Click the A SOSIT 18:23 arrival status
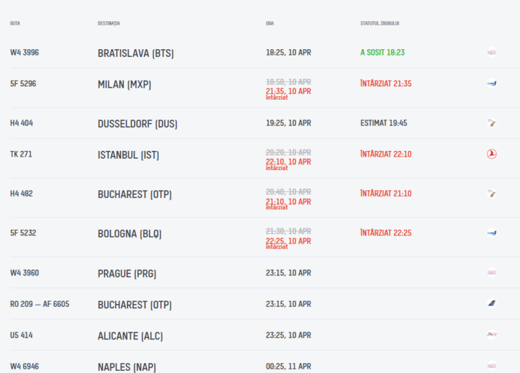This screenshot has width=520, height=373. 382,53
